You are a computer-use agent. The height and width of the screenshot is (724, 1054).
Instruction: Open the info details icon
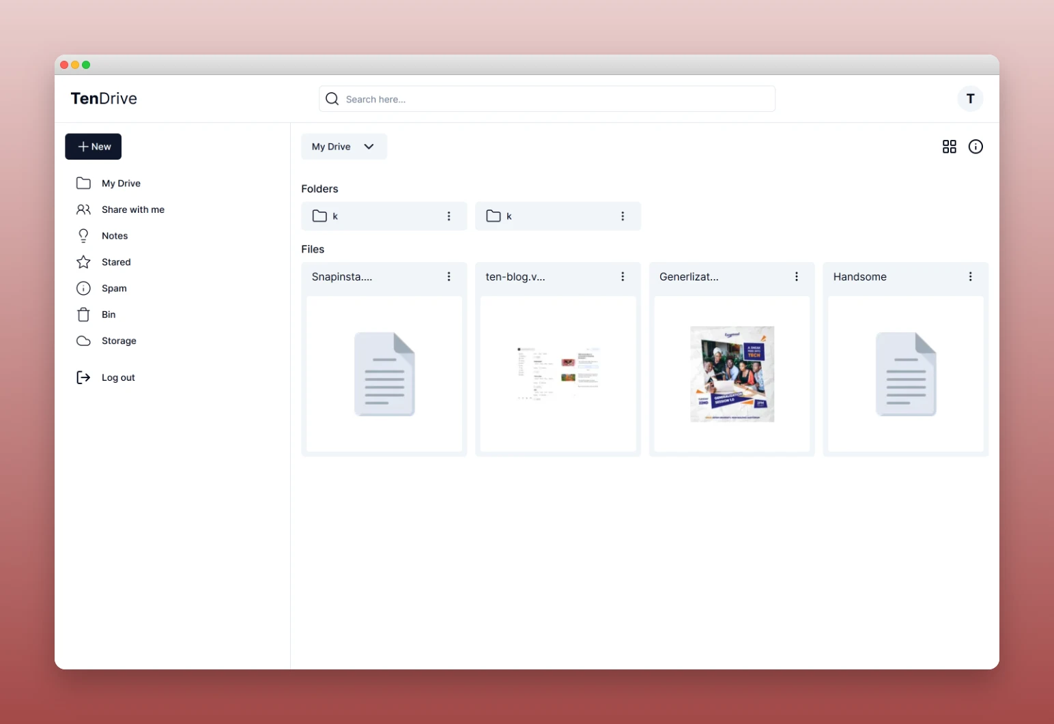(975, 147)
